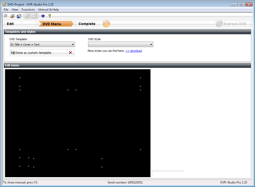
Task: Click the Templates and styles header
Action: tap(127, 32)
